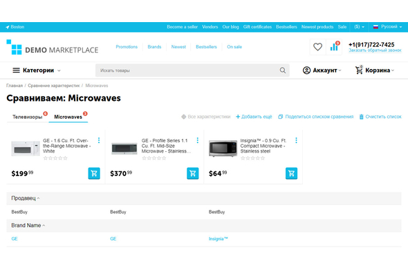Viewport: 408px width, 270px height.
Task: Open GE Profile Series microwave thumbnail
Action: tap(124, 148)
